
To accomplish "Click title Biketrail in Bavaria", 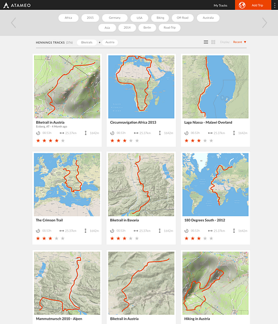I will click(124, 220).
